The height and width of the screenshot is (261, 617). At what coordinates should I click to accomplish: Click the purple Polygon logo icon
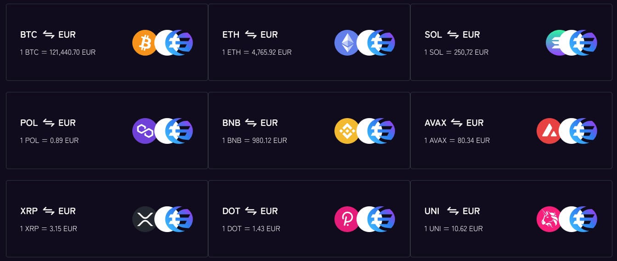click(143, 131)
